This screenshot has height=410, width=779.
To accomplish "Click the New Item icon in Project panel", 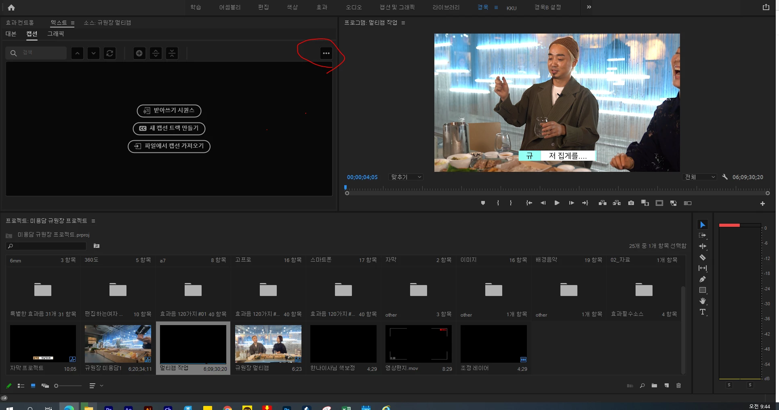I will pos(666,386).
